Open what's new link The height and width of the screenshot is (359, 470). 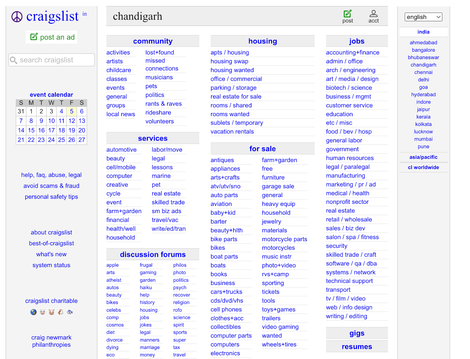point(51,254)
